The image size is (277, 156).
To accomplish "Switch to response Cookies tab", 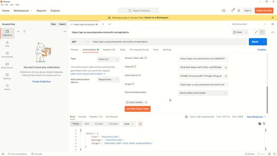I will 82,117.
